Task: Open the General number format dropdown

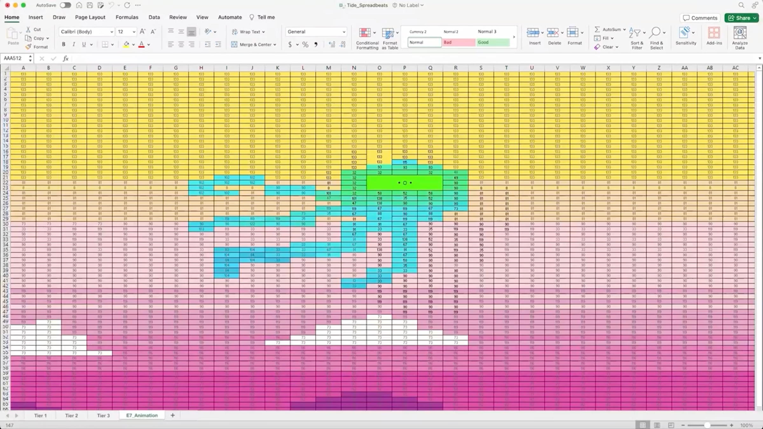Action: tap(344, 32)
